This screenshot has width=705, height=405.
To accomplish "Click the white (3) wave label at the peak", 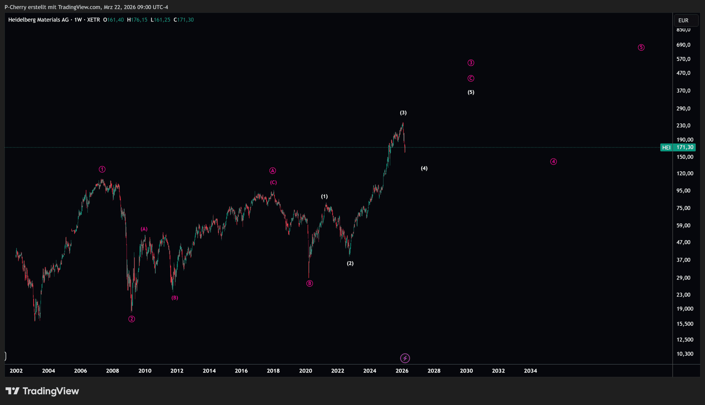I will pos(403,113).
